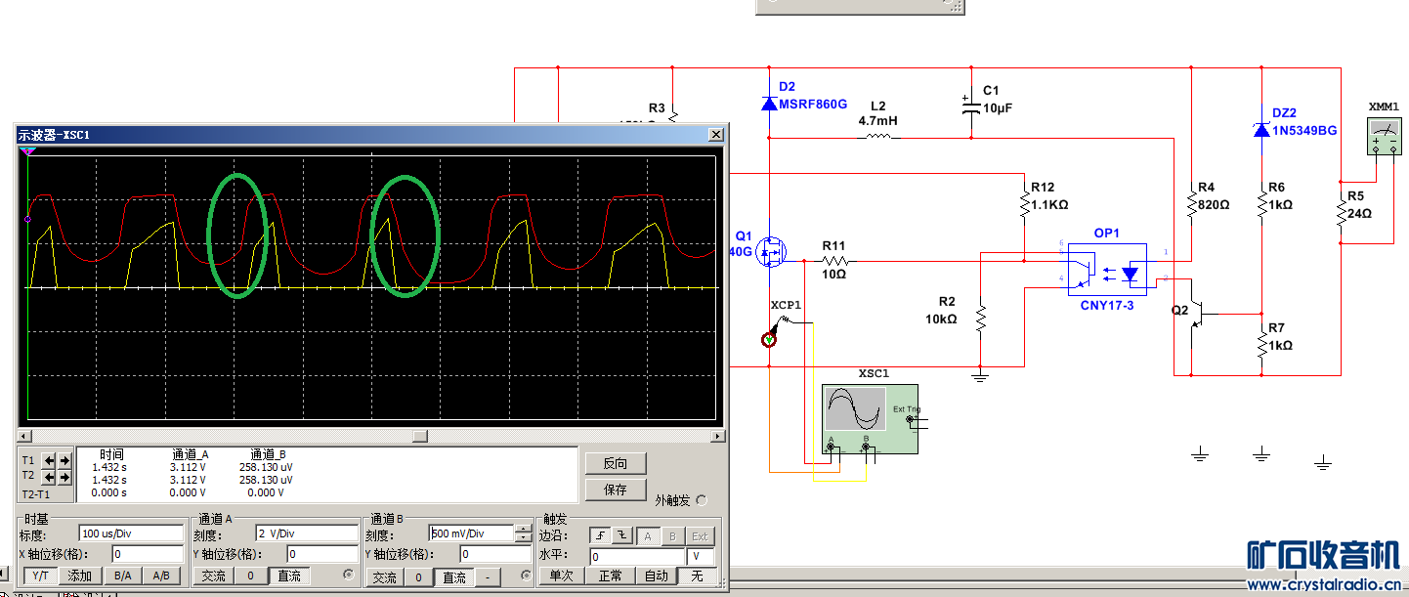Click the 保存 save button
The width and height of the screenshot is (1409, 597).
[x=615, y=490]
